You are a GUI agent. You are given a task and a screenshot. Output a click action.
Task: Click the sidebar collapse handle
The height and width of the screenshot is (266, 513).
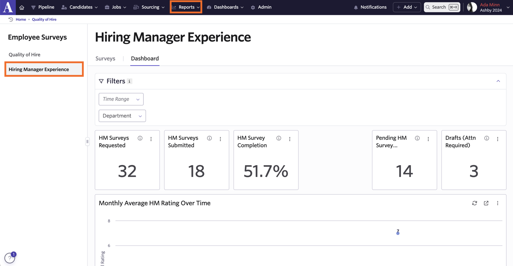pos(87,142)
